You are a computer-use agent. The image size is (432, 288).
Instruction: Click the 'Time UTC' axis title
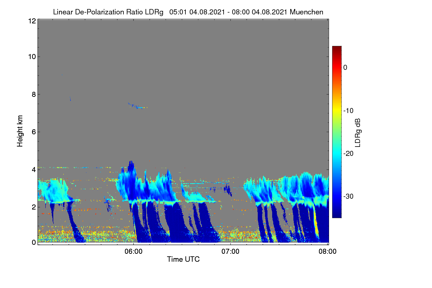(x=183, y=259)
